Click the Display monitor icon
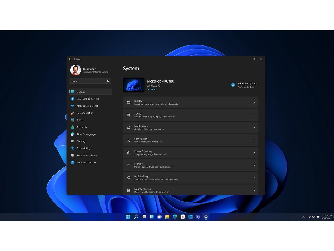This screenshot has height=251, width=334. click(129, 102)
